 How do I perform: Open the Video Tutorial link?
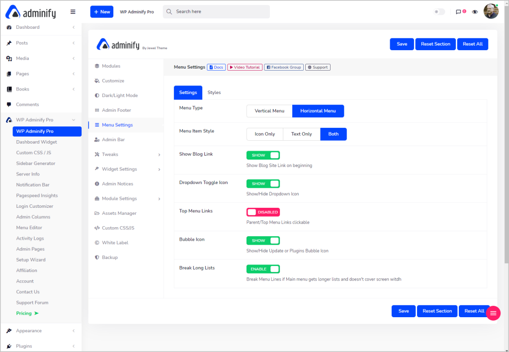[245, 67]
